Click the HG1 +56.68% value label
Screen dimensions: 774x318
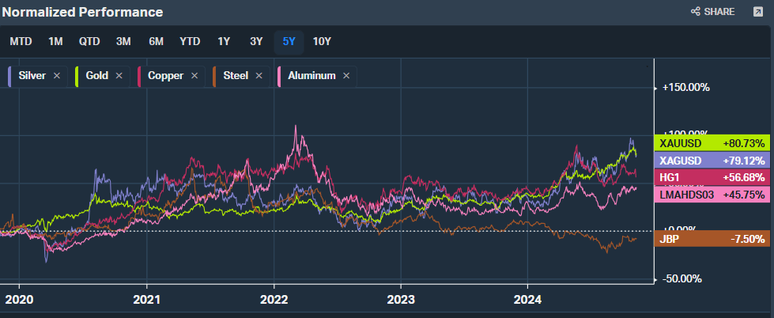click(712, 177)
